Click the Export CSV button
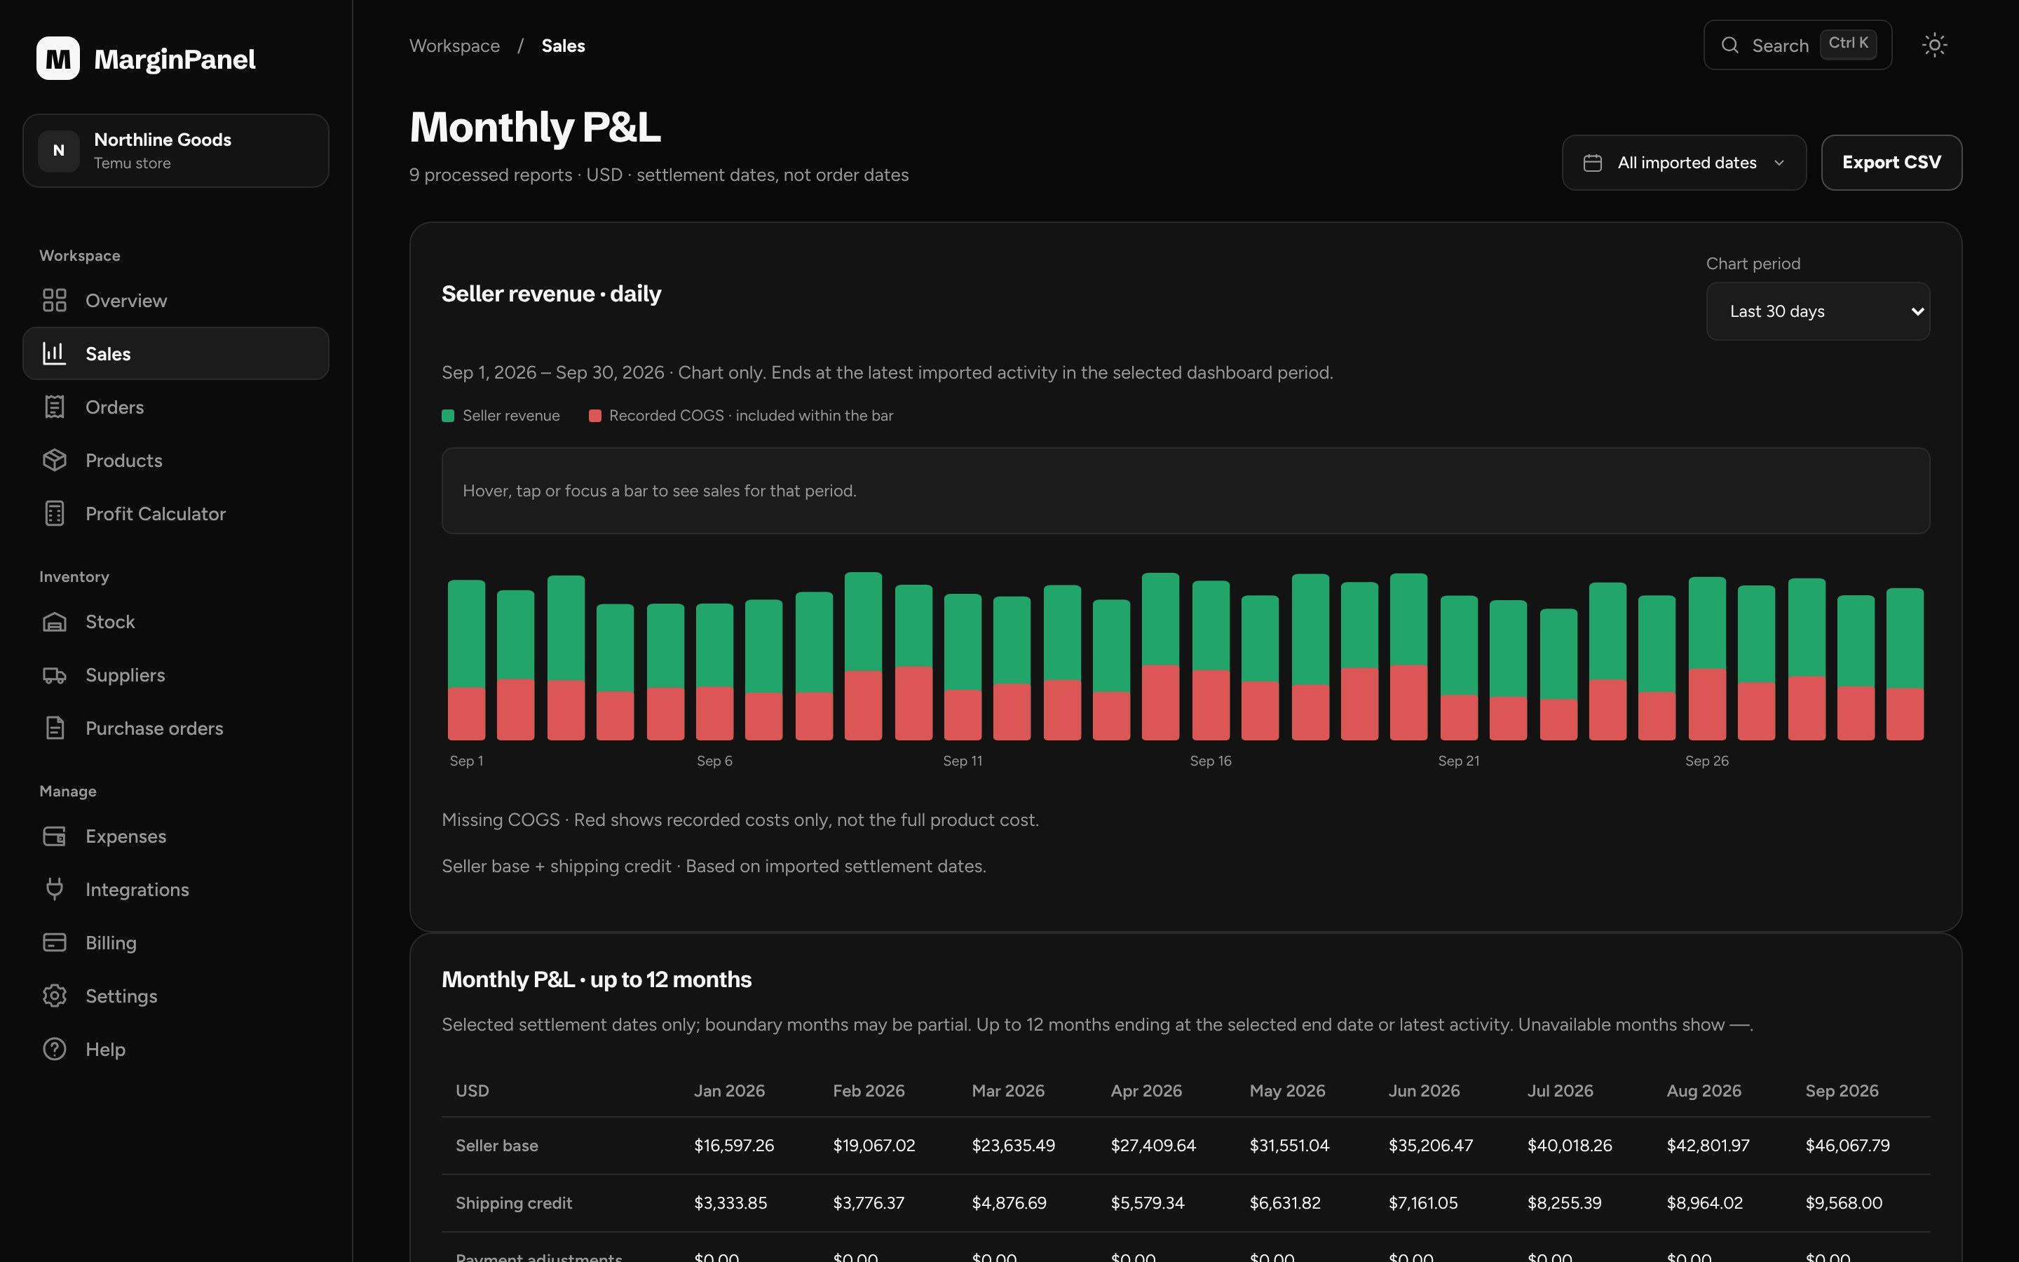 1891,163
